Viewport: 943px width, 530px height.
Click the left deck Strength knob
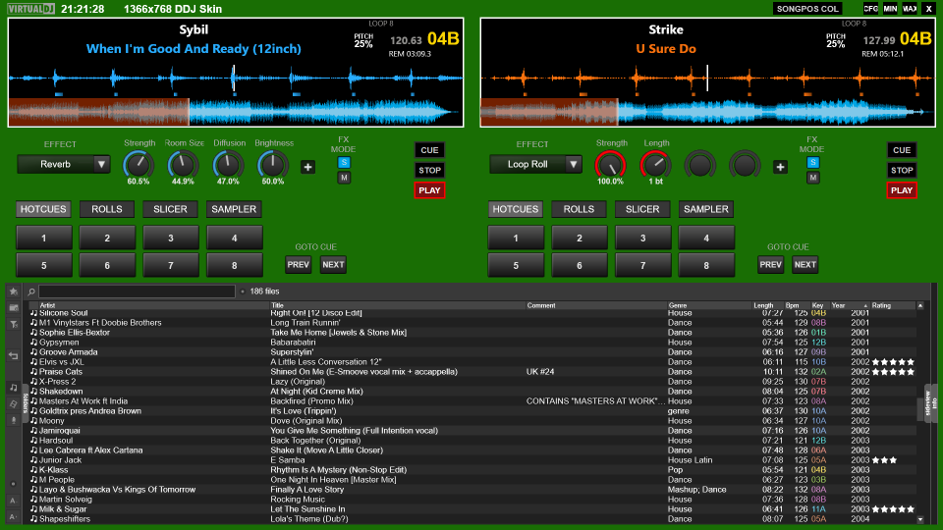tap(139, 164)
